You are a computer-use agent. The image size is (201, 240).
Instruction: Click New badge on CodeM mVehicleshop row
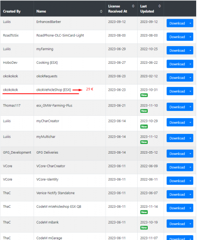[144, 212]
